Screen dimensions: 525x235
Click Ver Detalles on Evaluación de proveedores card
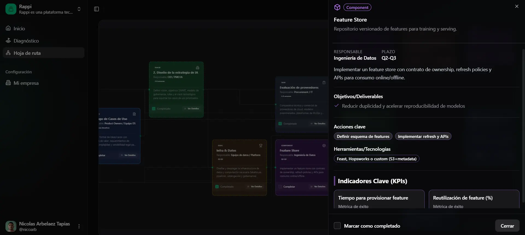318,124
